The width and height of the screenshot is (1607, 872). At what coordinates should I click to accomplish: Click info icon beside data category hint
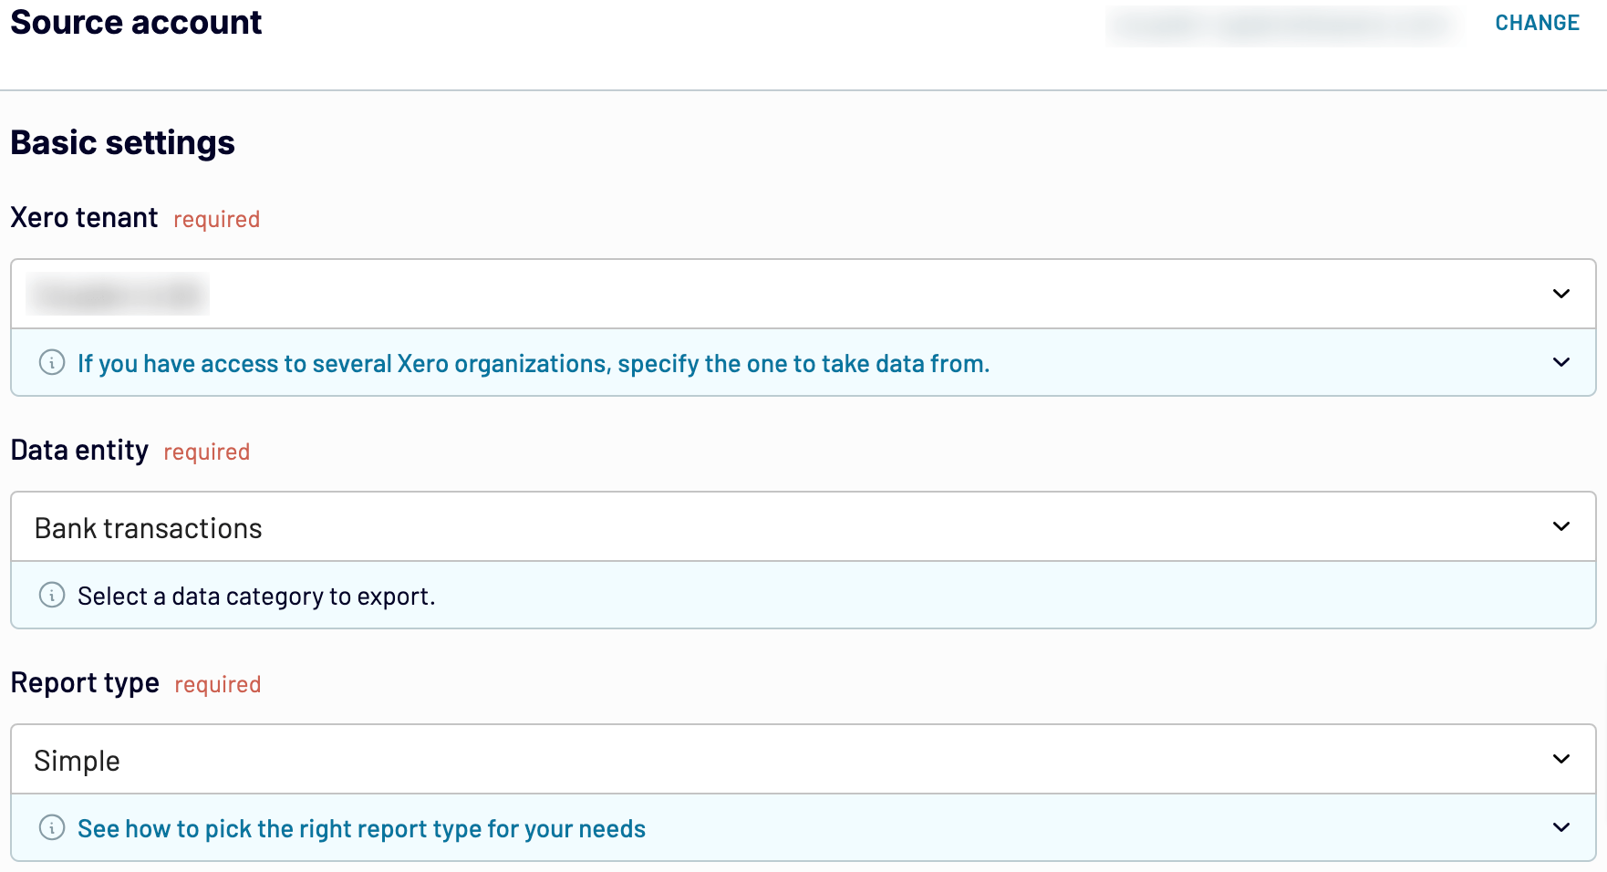point(52,595)
